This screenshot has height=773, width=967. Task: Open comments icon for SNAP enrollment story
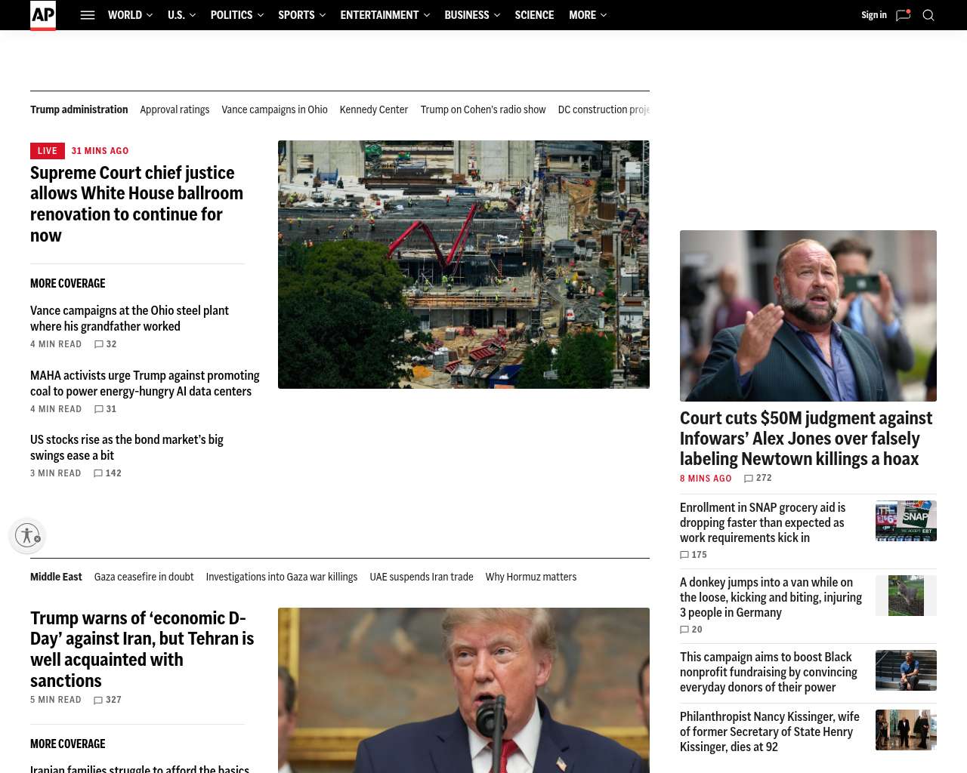point(684,555)
